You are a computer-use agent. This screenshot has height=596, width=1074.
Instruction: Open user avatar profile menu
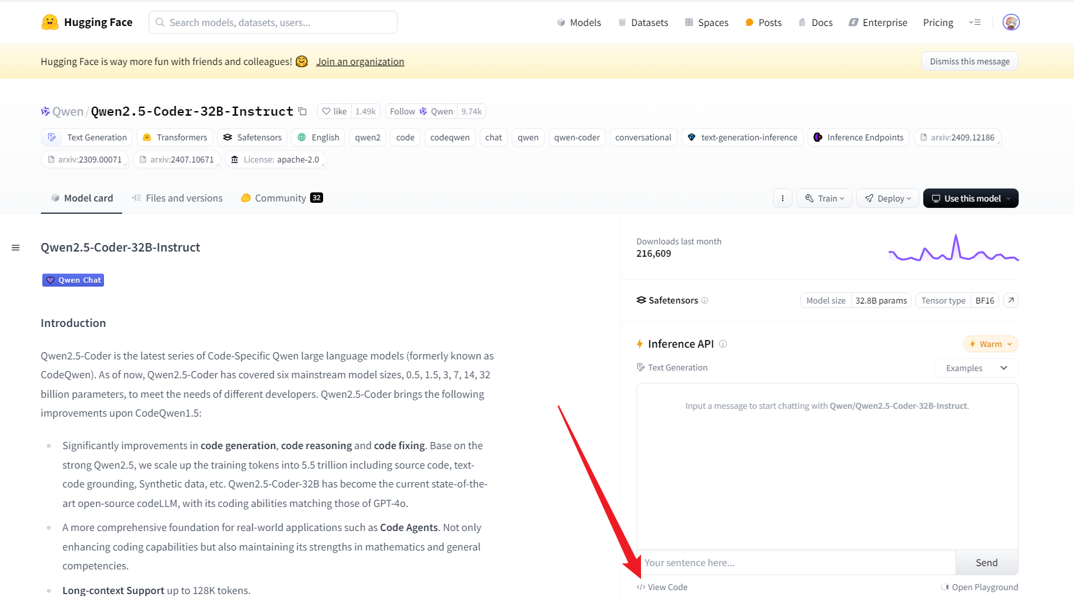tap(1011, 22)
